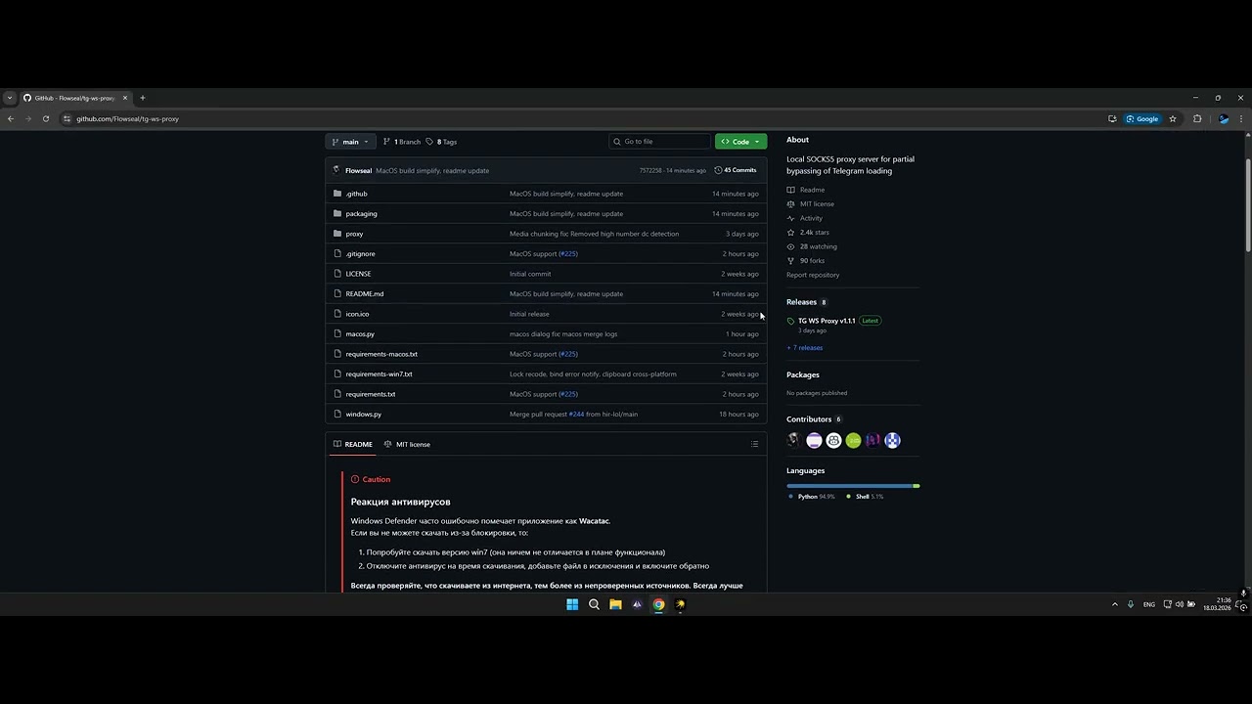
Task: Open TG WS Proxy v1.1.1 release
Action: (x=827, y=321)
